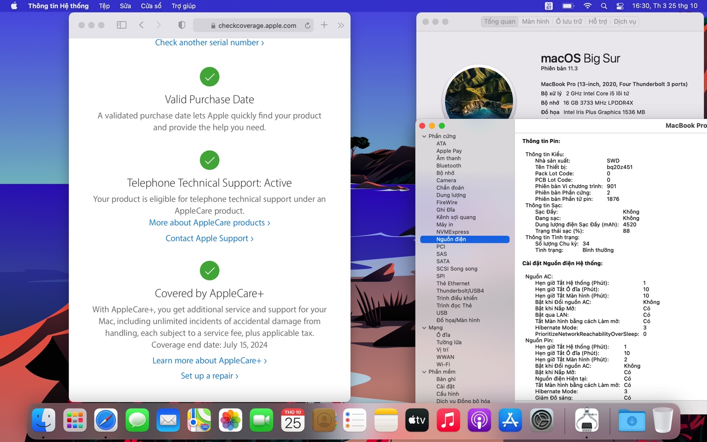Click the Check another serial number link
707x442 pixels.
(210, 43)
